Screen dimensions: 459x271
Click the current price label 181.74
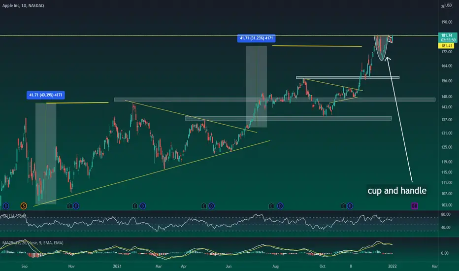tap(447, 35)
